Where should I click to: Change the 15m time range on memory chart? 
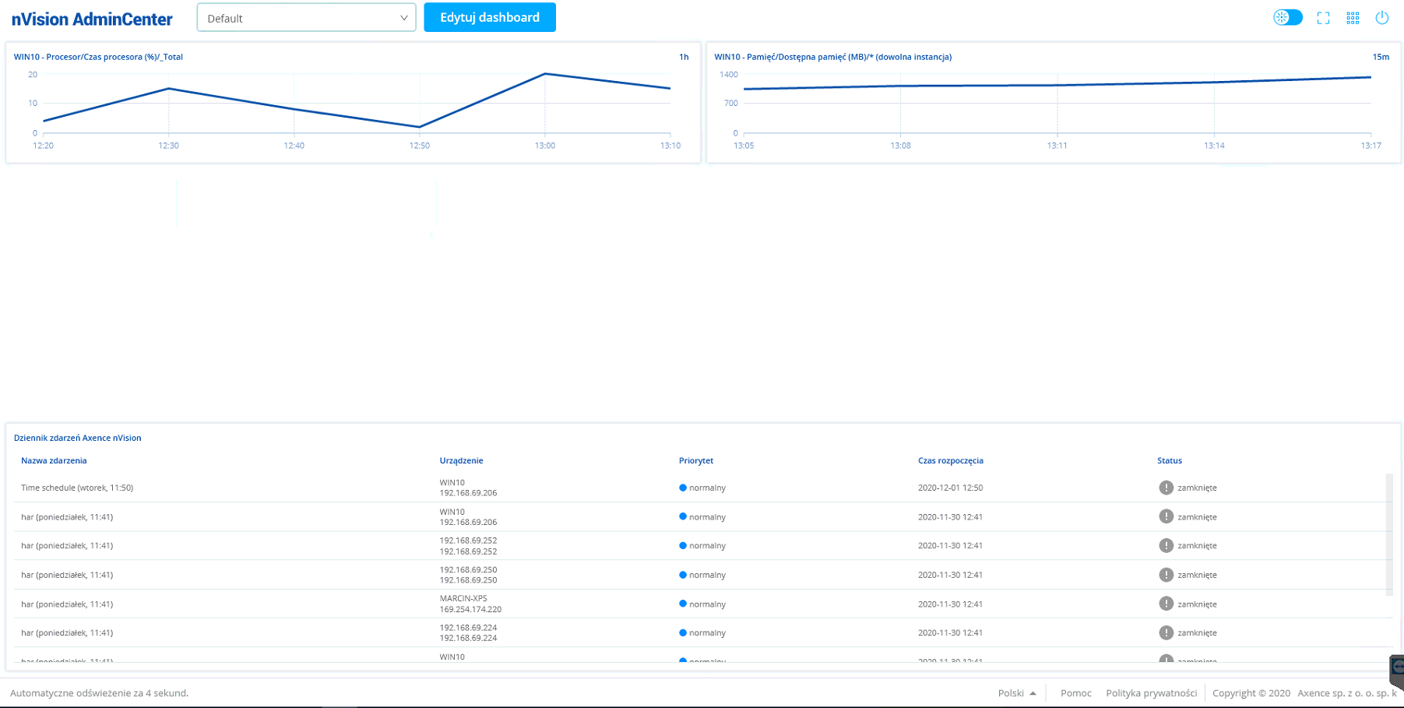pyautogui.click(x=1380, y=57)
